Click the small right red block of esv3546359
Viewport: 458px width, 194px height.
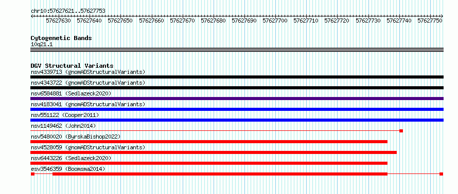(x=442, y=174)
